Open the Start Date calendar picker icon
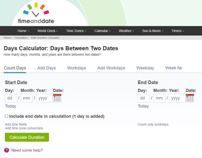The image size is (202, 158). [x=57, y=98]
